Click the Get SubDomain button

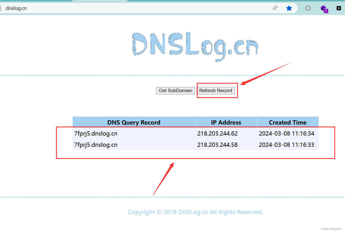175,90
